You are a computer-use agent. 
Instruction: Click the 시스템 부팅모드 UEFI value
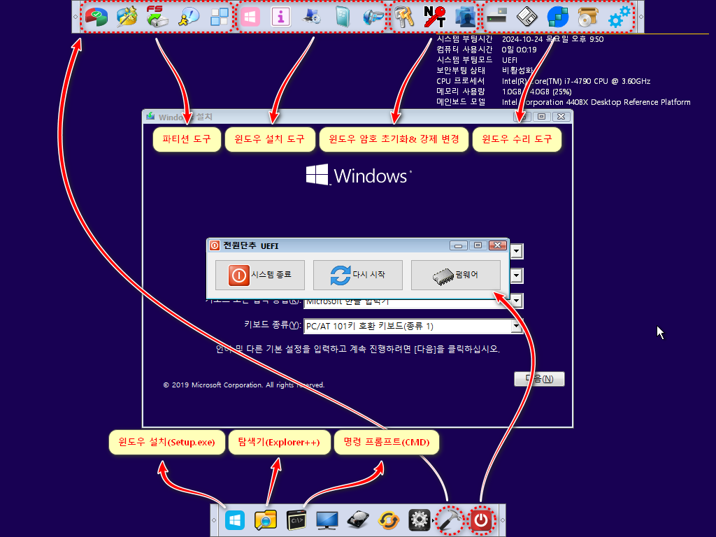pyautogui.click(x=510, y=60)
